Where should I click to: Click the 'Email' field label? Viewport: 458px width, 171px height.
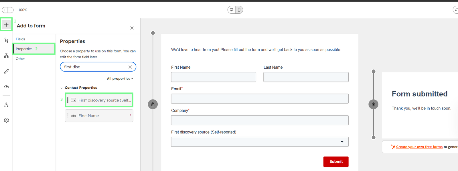pos(176,89)
